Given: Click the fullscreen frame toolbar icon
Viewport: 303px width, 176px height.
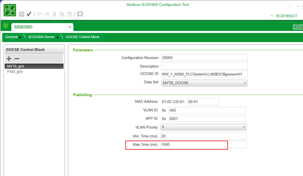Looking at the screenshot, I should point(80,14).
